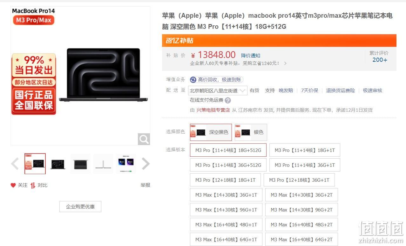Click the 企业新人60天专享补贴 promo text

[x=235, y=63]
